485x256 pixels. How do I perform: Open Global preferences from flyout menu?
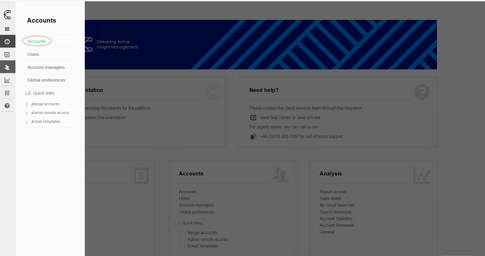click(46, 80)
